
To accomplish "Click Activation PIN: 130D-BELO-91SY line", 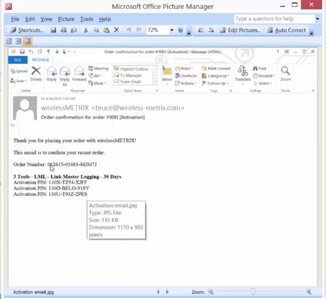I will click(51, 188).
